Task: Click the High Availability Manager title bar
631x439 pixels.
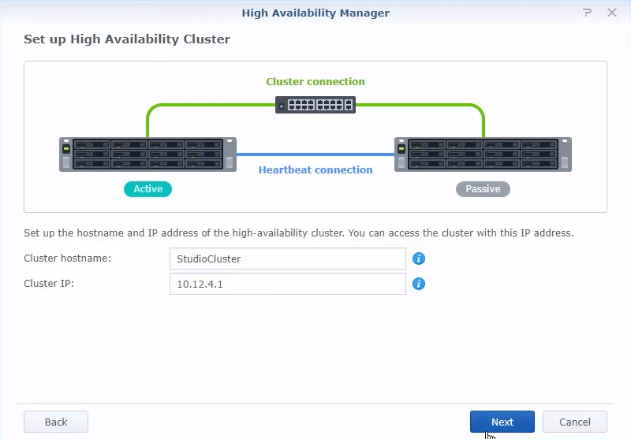Action: tap(315, 13)
